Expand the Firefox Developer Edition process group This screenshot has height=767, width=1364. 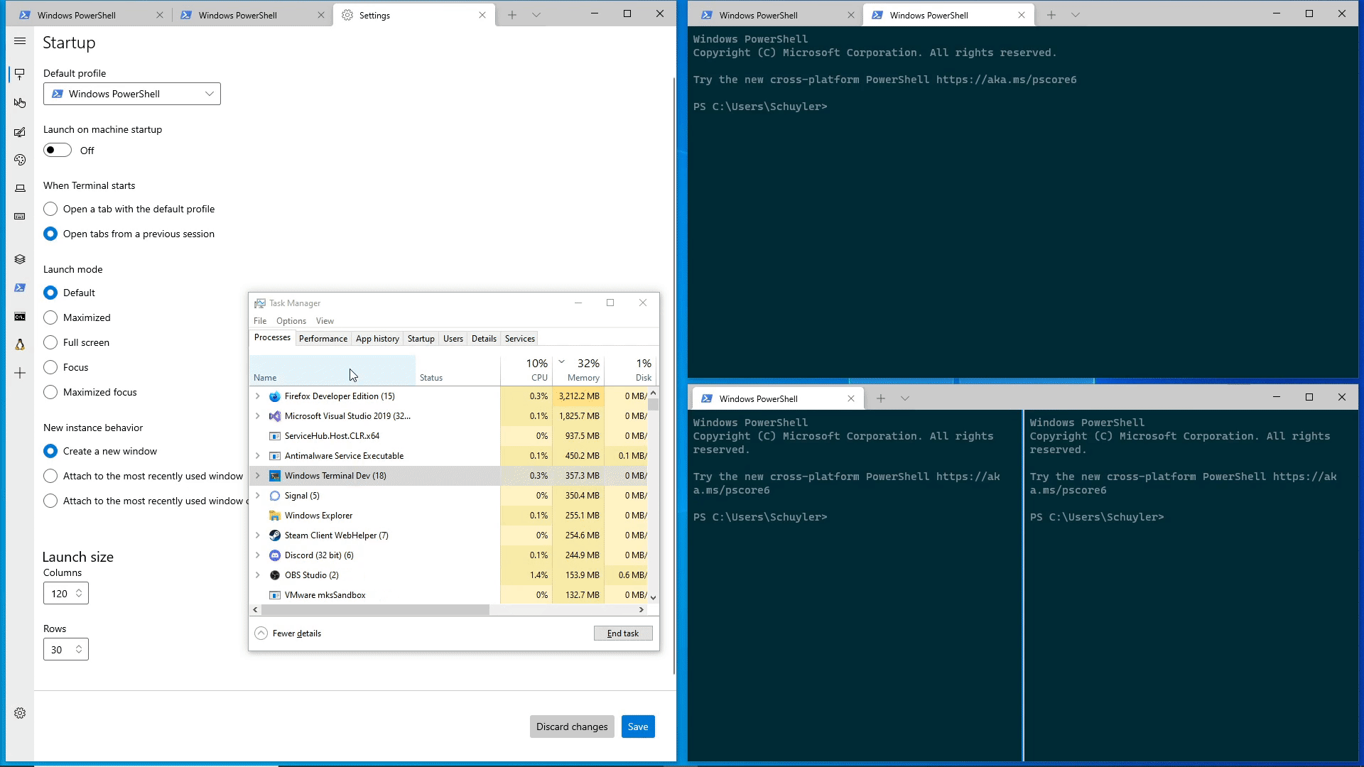(258, 396)
